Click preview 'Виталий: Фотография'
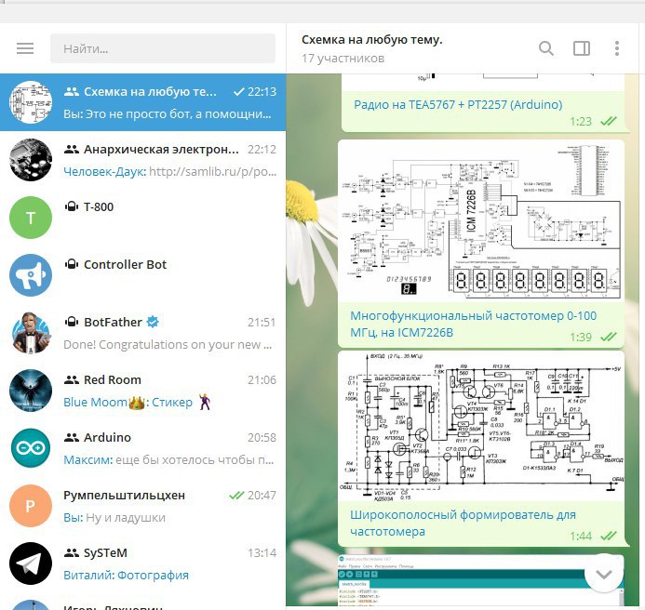 click(126, 575)
